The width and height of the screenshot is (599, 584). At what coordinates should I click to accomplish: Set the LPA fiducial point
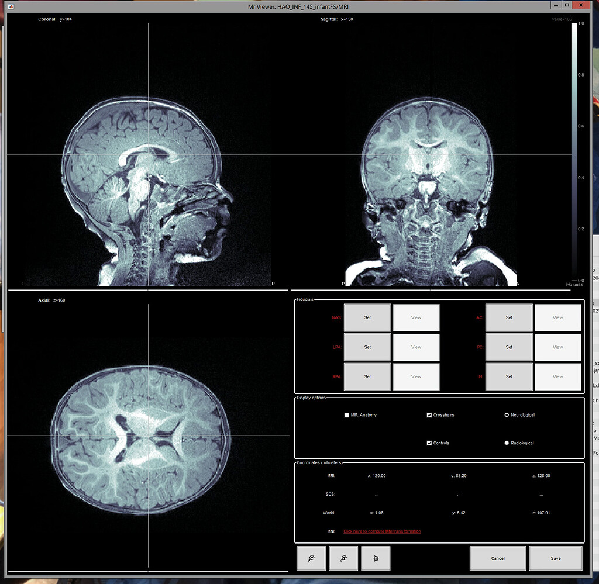click(x=367, y=347)
